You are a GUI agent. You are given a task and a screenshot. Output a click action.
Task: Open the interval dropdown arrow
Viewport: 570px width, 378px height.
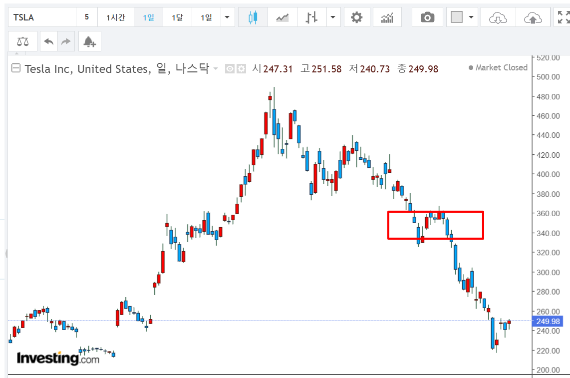click(228, 17)
